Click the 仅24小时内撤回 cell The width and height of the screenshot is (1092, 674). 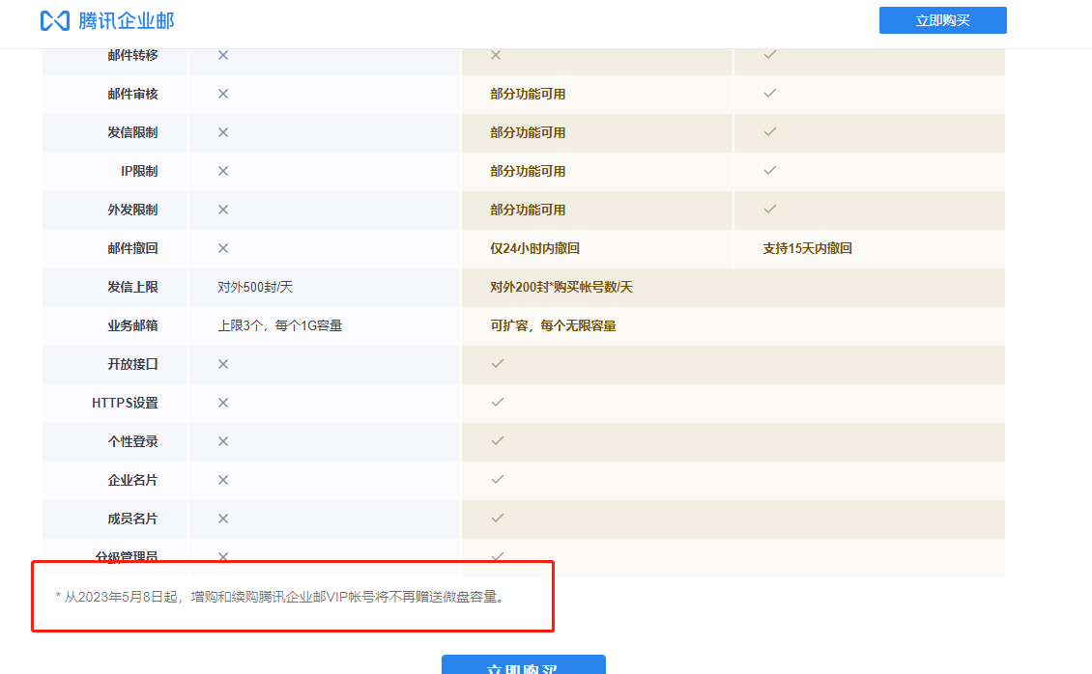534,248
